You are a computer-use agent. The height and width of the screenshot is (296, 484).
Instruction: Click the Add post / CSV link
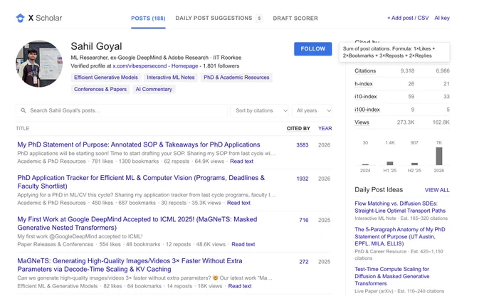408,18
